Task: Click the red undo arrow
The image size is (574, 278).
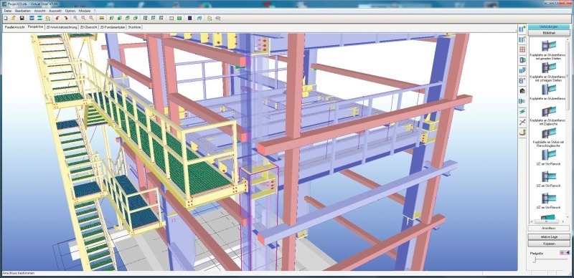Action: click(x=57, y=18)
